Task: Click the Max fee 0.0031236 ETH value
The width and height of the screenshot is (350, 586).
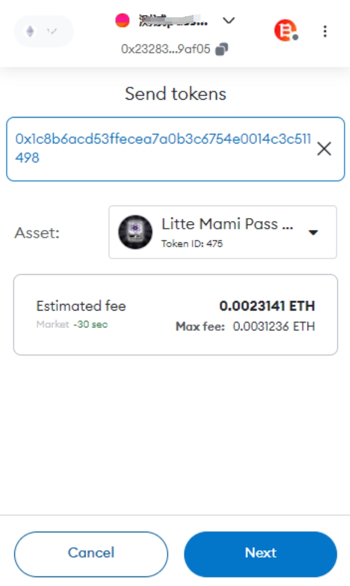Action: (274, 326)
